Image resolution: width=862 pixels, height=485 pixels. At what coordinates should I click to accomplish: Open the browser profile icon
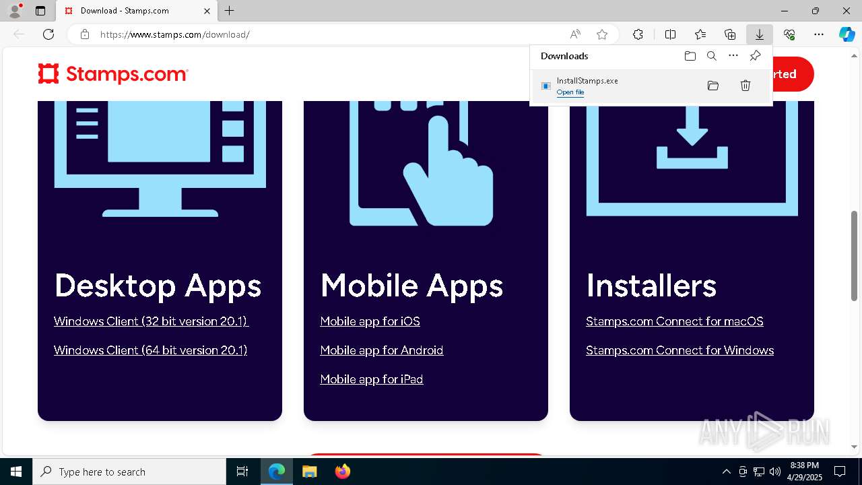click(x=14, y=11)
